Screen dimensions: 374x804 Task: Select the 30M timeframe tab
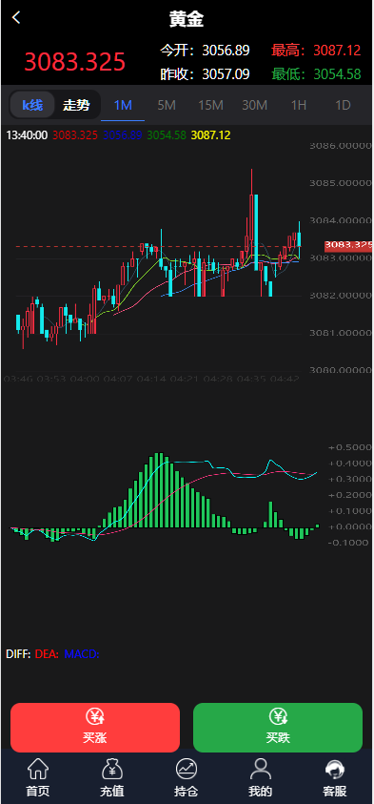(x=255, y=106)
